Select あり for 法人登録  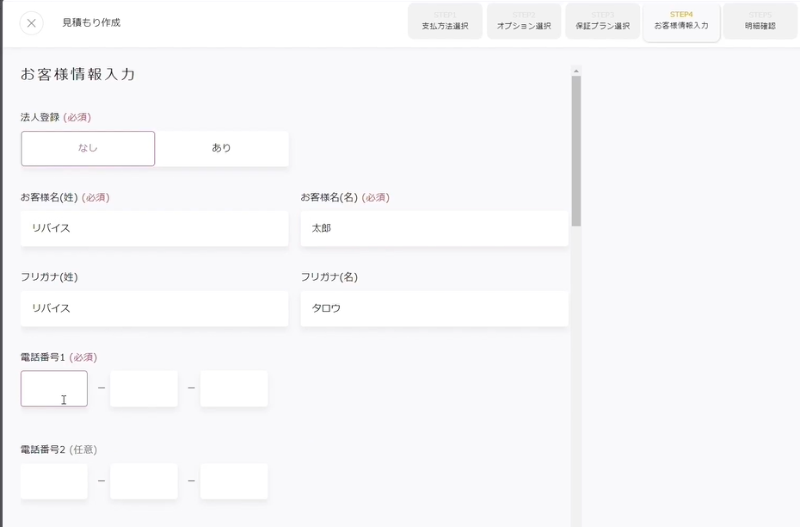222,148
